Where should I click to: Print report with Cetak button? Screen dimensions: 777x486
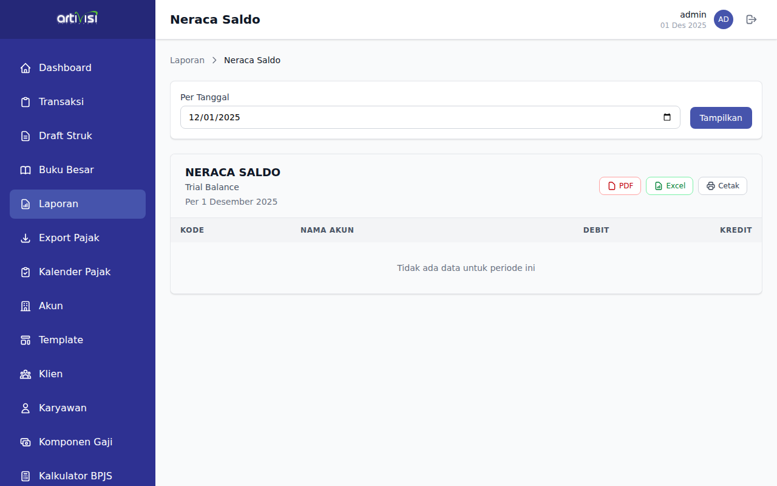[x=722, y=186]
